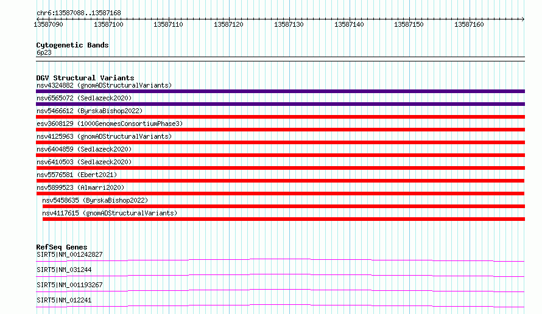
Task: Select variant label nsv6410503 (Sedlazeck2020)
Action: pos(84,162)
